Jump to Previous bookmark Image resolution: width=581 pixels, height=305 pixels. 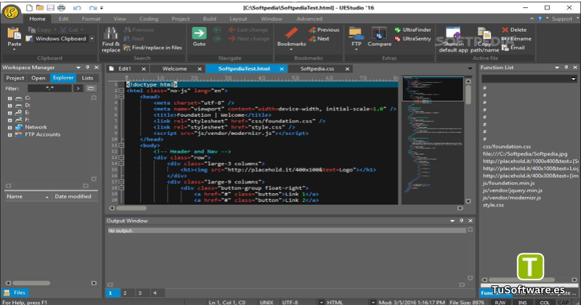coord(324,30)
